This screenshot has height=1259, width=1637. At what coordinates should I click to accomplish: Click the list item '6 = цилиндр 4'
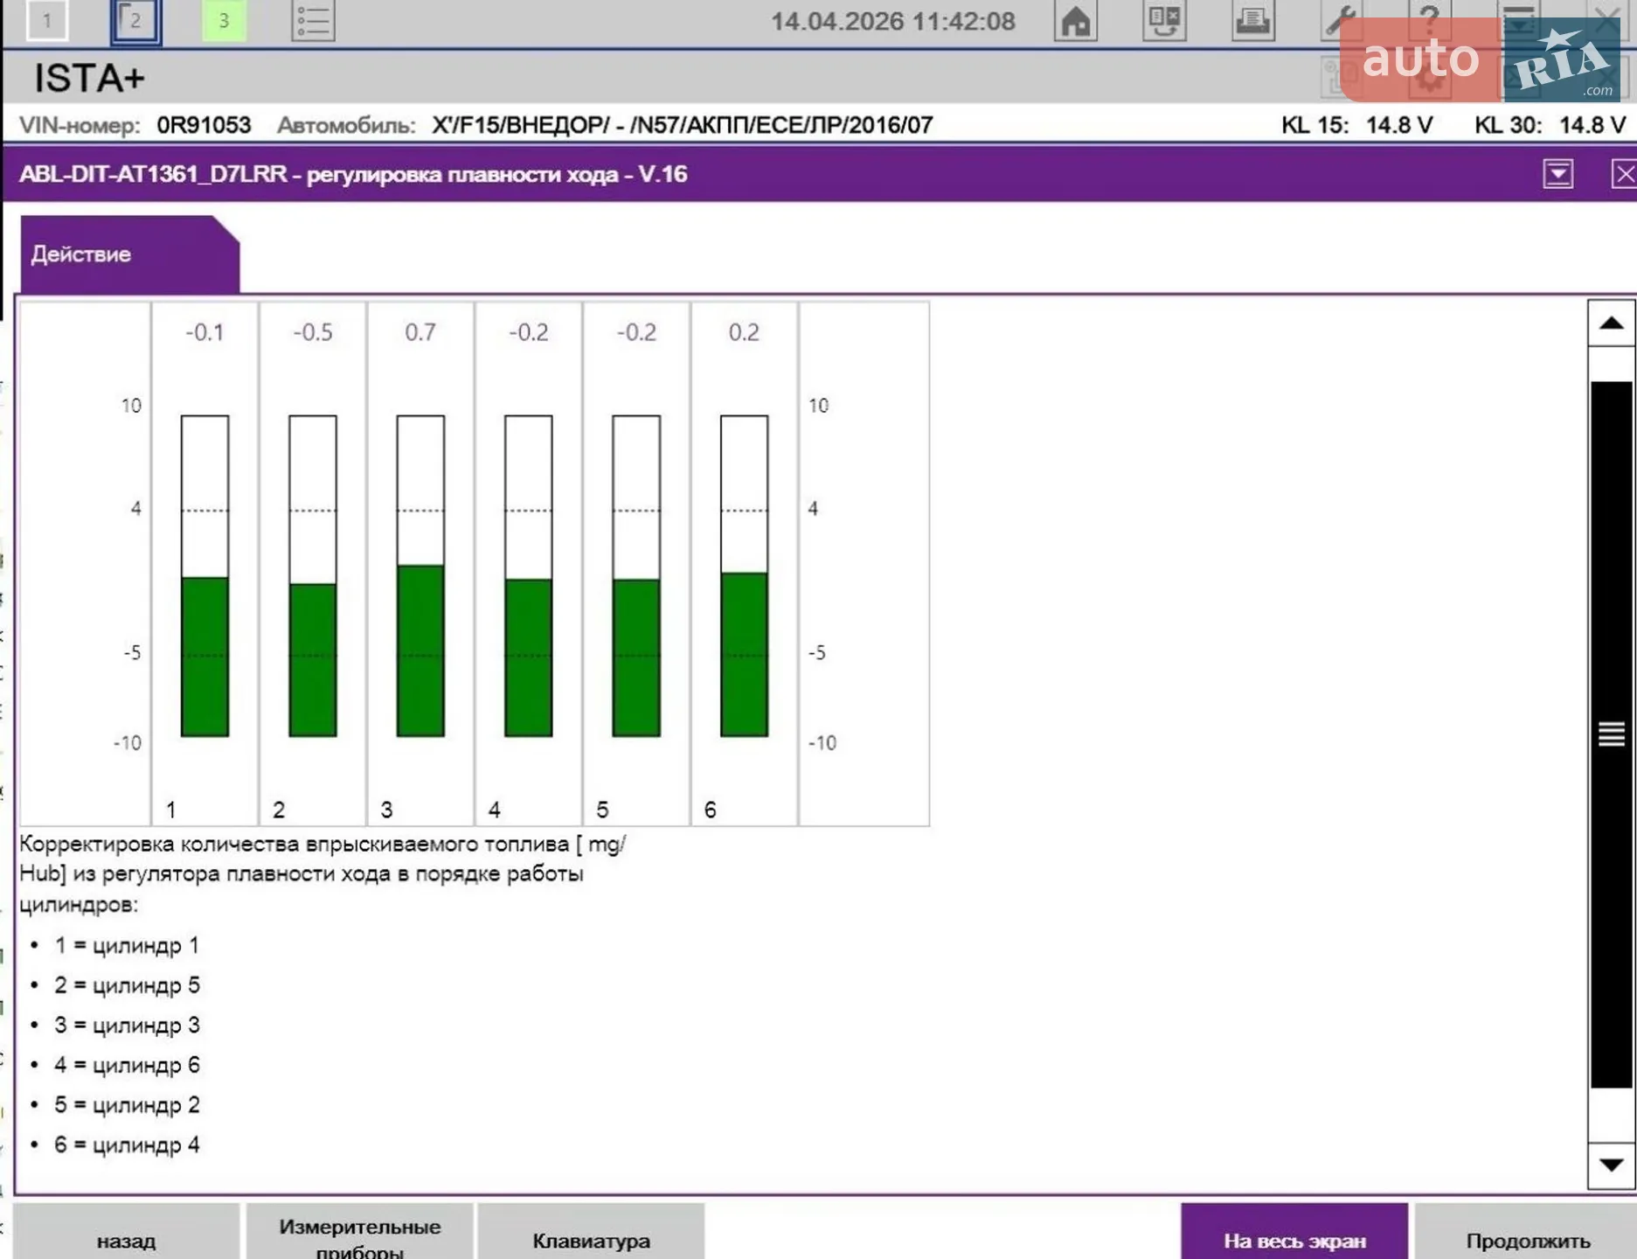(x=127, y=1144)
